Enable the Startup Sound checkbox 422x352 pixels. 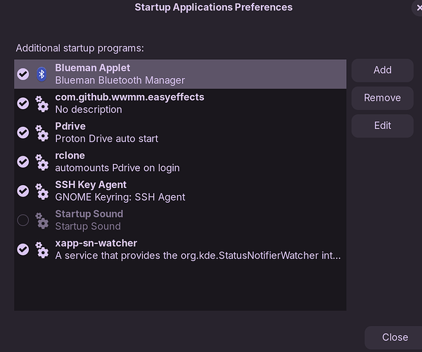(x=23, y=220)
